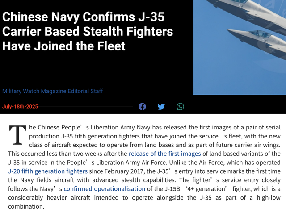
Task: Click the large drop-cap letter T
Action: [18, 135]
